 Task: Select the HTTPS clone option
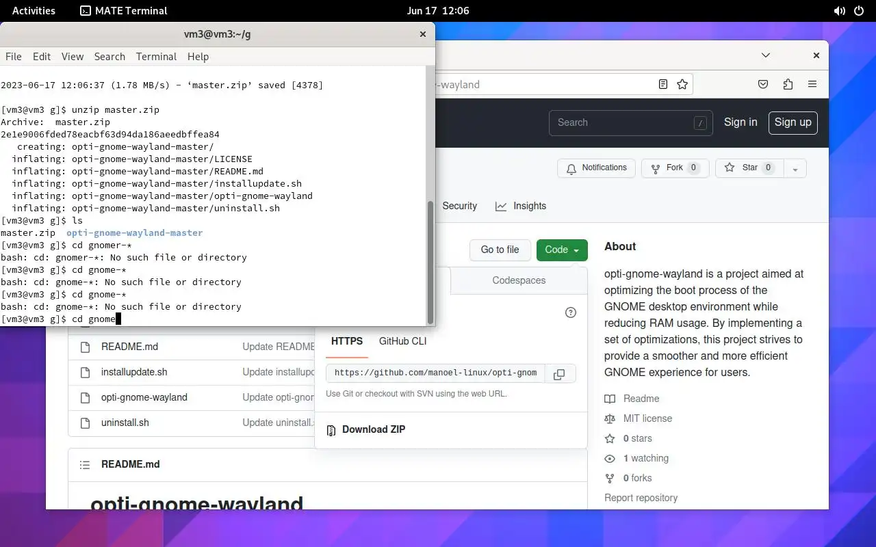tap(347, 341)
